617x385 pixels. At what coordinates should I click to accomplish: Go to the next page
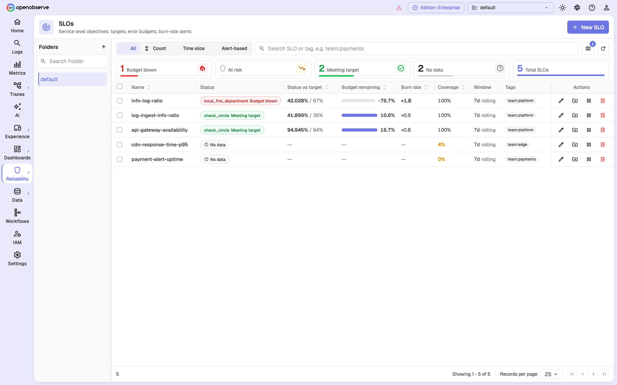pyautogui.click(x=593, y=374)
